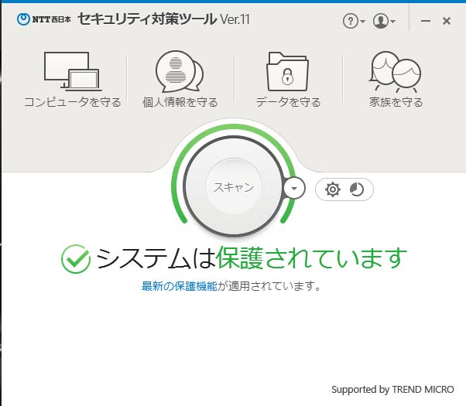Click the セキュリティ対策ツール Ver.11 title
The width and height of the screenshot is (466, 406).
[164, 19]
